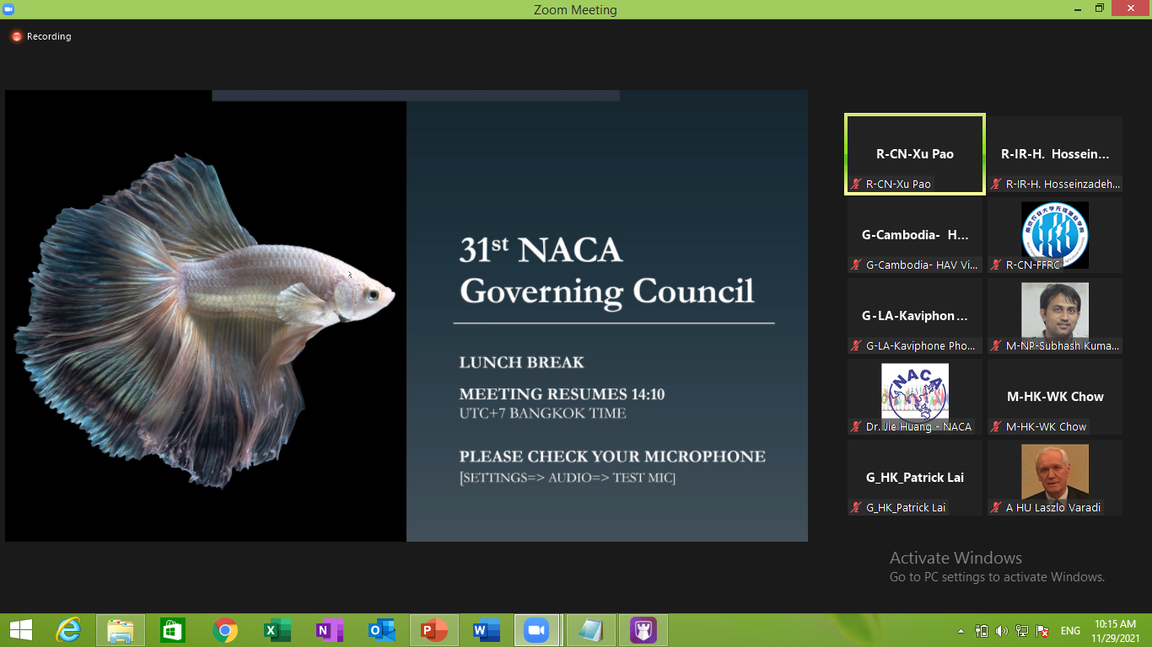Select the R-CN-Xu Pao participant tile
This screenshot has width=1152, height=647.
pyautogui.click(x=915, y=155)
